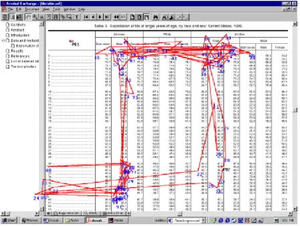300x226 pixels.
Task: Select the Hand tool
Action: (28, 17)
